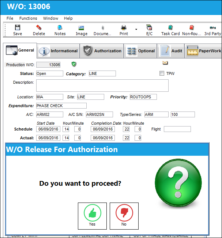Click the Delete eraser icon
Viewport: 222px width, 238px height.
pos(39,27)
